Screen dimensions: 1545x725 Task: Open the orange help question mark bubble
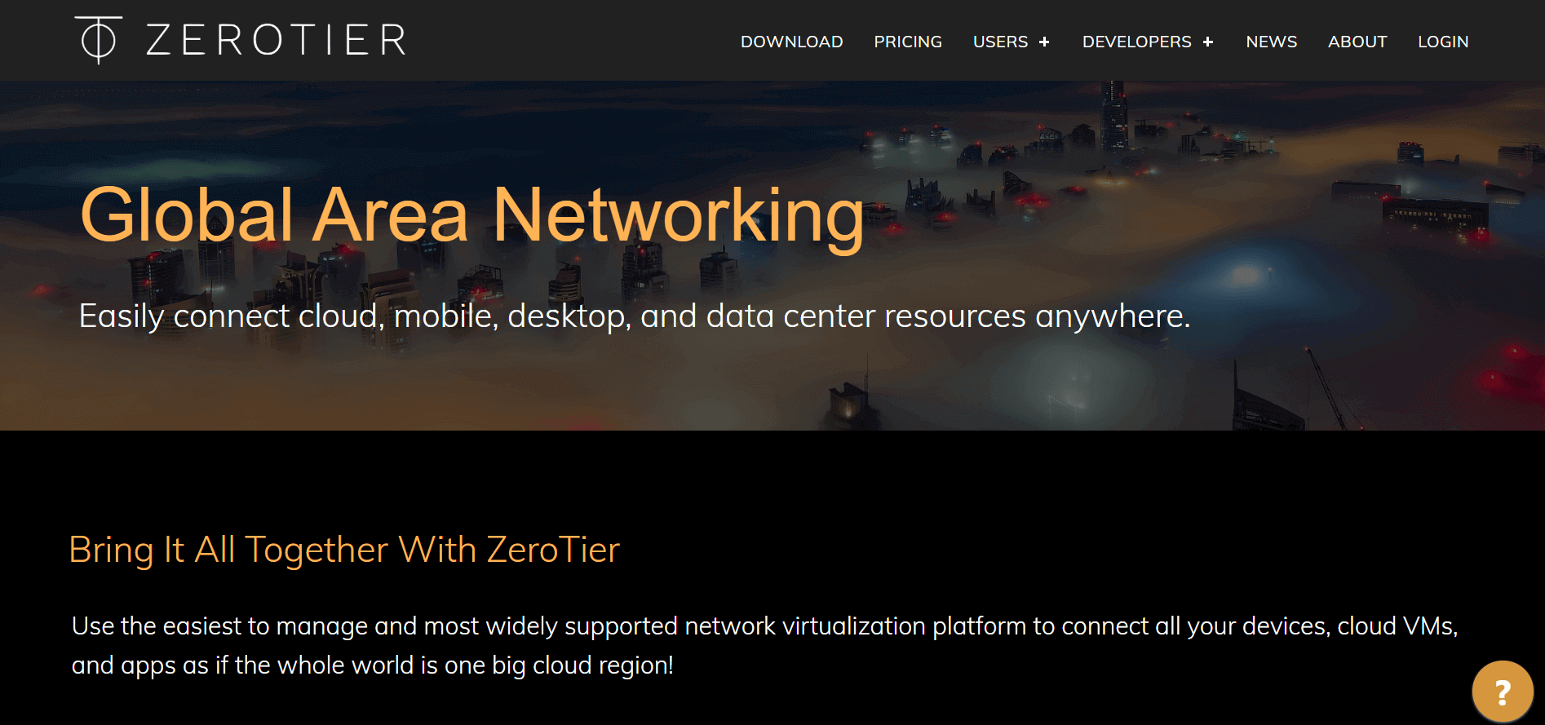coord(1502,692)
